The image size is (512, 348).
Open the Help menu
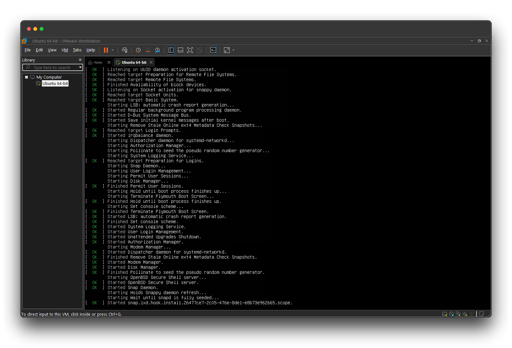(x=91, y=50)
